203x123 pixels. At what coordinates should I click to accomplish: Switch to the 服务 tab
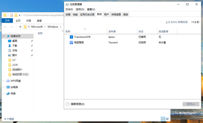click(126, 15)
